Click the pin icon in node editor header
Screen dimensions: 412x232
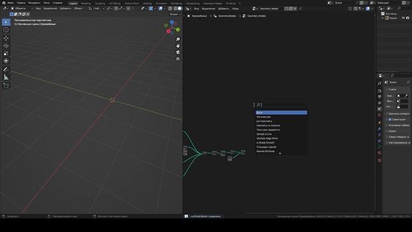[301, 8]
